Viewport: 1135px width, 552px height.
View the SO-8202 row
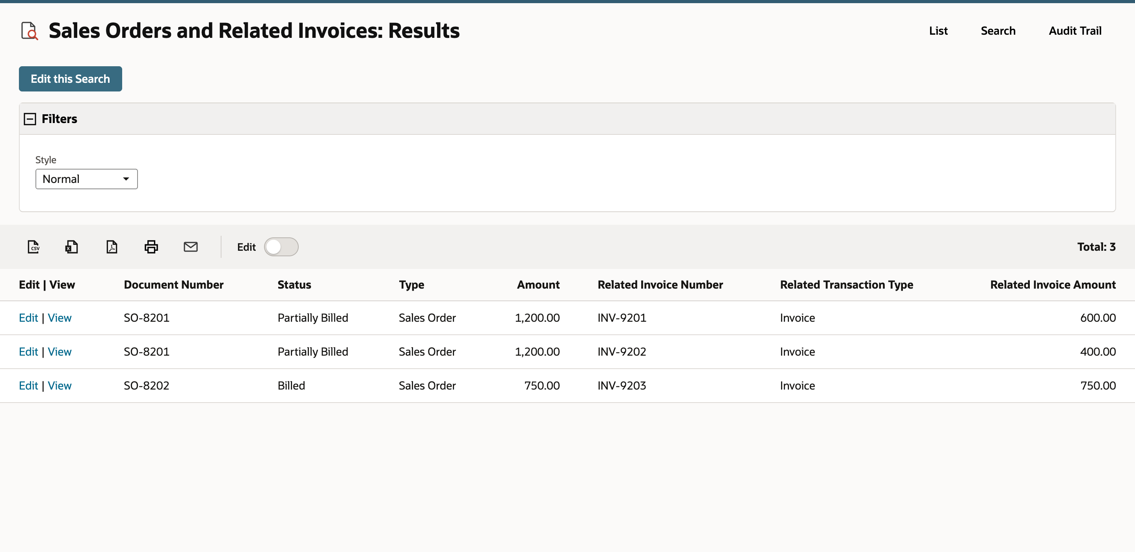60,386
